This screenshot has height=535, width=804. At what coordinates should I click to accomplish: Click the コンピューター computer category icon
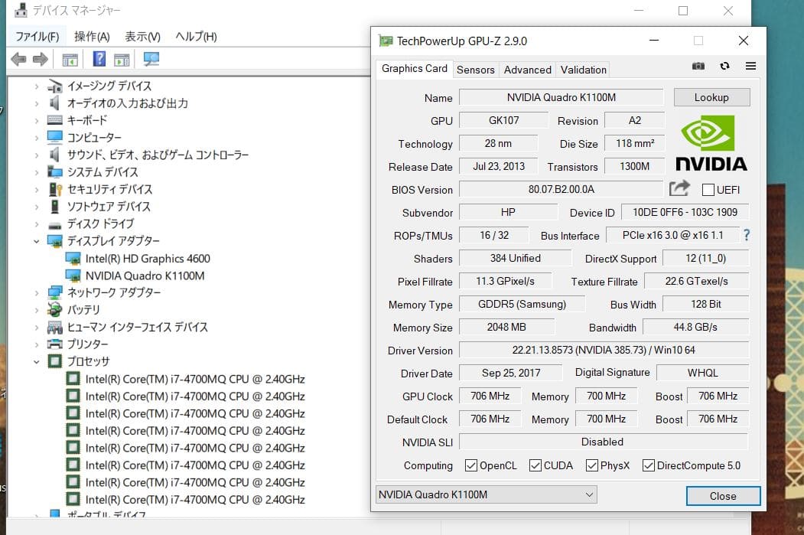[55, 137]
